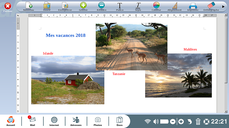The width and height of the screenshot is (229, 128).
Task: Click the vertical scrollbar thumb
Action: click(225, 51)
